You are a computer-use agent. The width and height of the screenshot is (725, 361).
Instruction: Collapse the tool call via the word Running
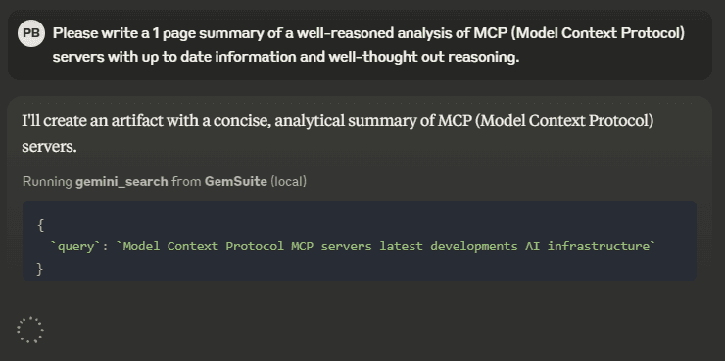pyautogui.click(x=48, y=181)
